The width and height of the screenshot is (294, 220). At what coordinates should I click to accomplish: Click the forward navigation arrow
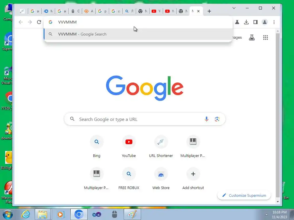(x=30, y=22)
